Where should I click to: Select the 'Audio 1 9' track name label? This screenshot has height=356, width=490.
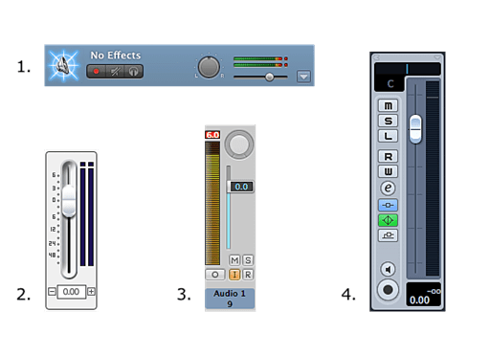click(x=230, y=299)
